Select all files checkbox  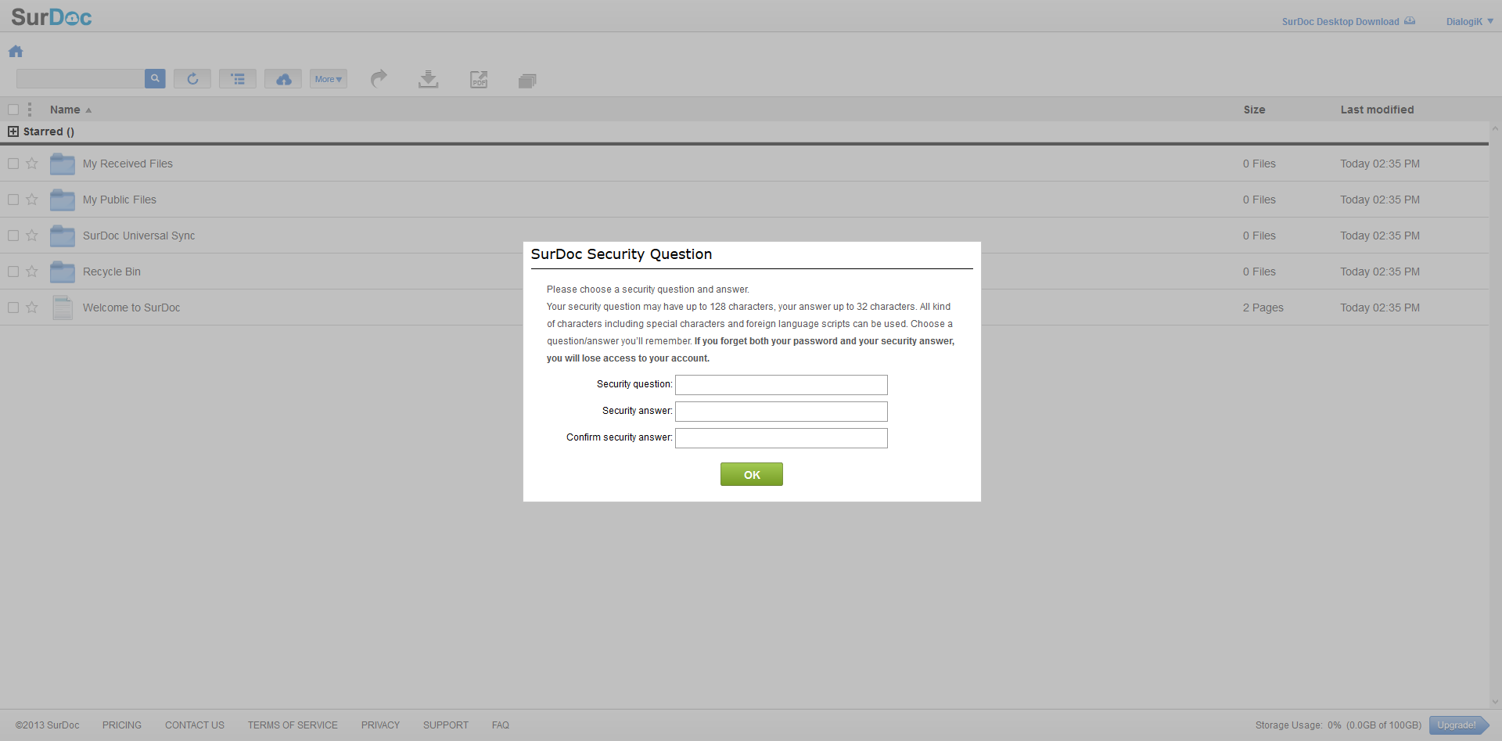pos(13,110)
